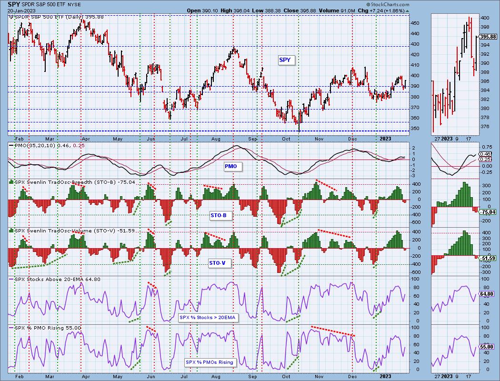Click the 'SPDR S&P 500 ETF (Daily) 395.88' legend
This screenshot has width=500, height=381.
coord(59,17)
